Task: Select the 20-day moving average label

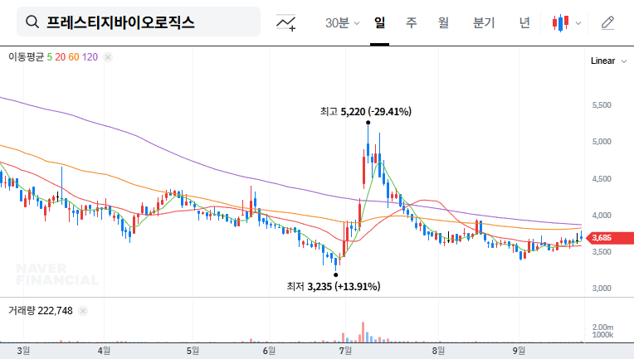Action: coord(61,57)
